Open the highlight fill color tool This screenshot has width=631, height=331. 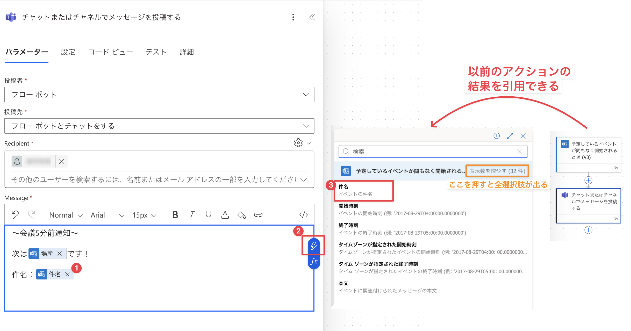click(241, 215)
